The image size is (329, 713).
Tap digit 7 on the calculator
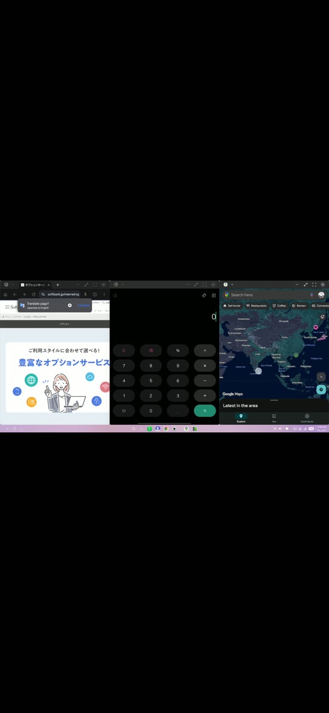click(x=124, y=366)
